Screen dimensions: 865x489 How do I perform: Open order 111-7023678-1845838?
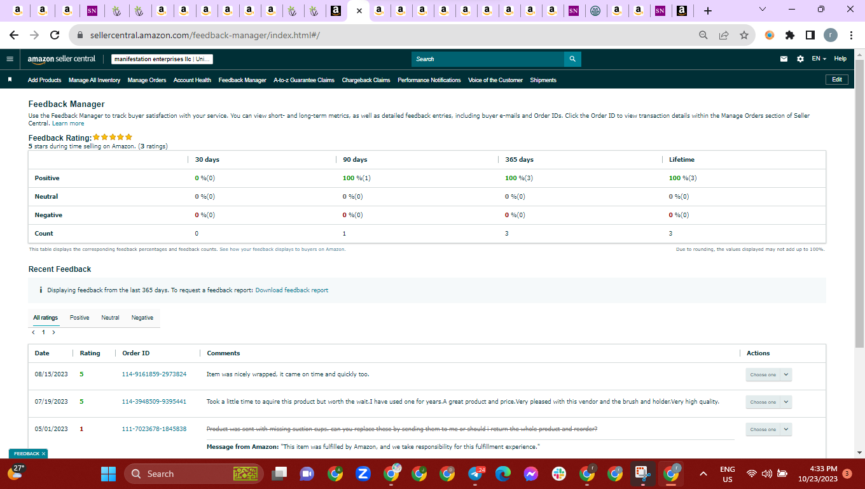[154, 429]
